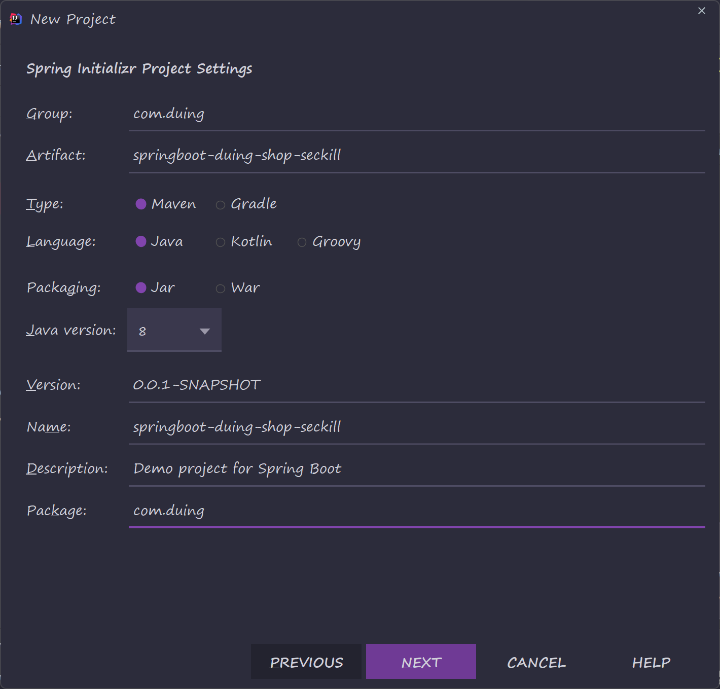Click the Java version label
This screenshot has width=720, height=689.
click(x=71, y=331)
